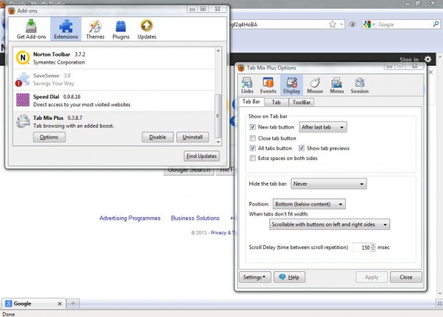The width and height of the screenshot is (443, 317).
Task: Click the Tab Mix Plus extension icon
Action: 23,121
